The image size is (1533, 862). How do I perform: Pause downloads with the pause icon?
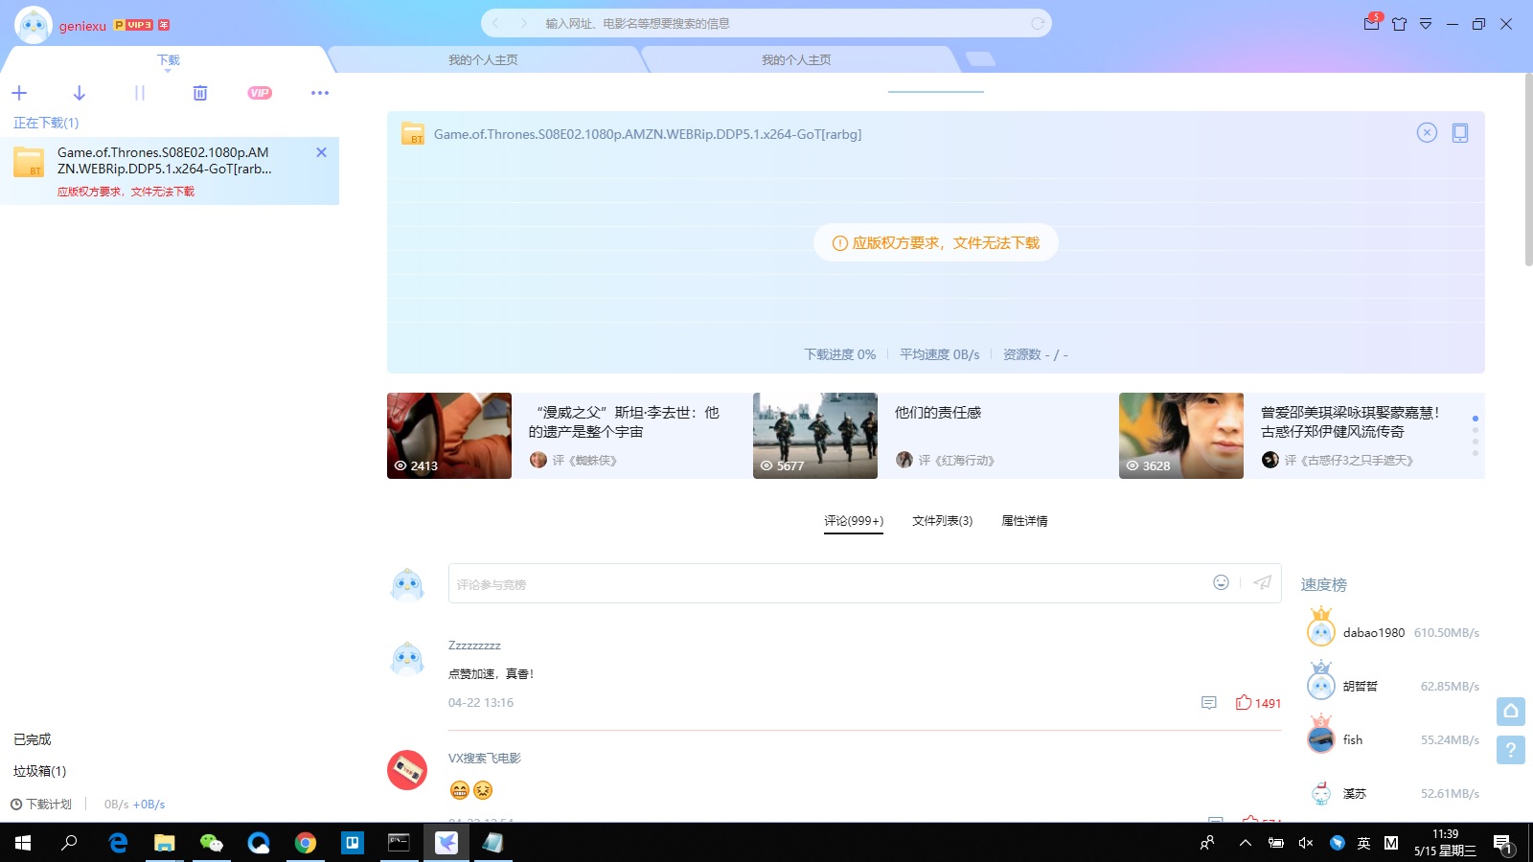pos(140,93)
